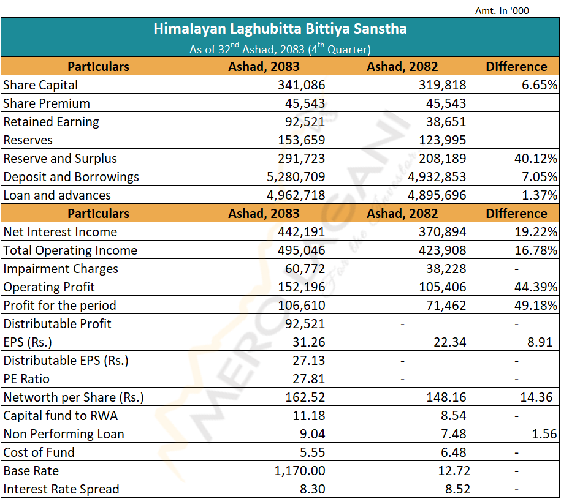Click the Share Premium label
Screen dimensions: 561x499
pos(47,103)
